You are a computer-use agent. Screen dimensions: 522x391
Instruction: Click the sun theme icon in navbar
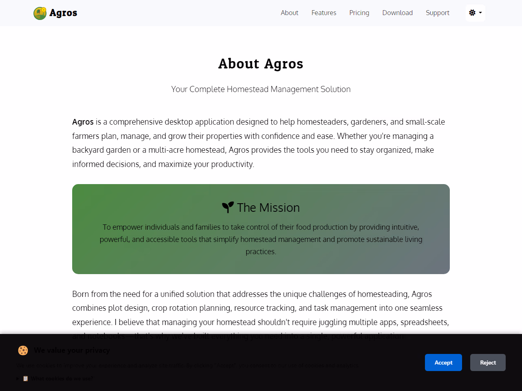click(x=472, y=13)
